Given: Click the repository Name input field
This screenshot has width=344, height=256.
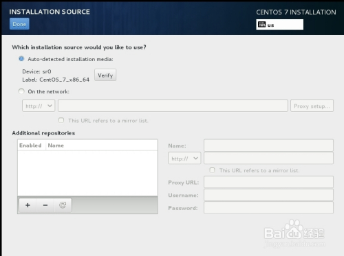Looking at the screenshot, I should point(268,146).
